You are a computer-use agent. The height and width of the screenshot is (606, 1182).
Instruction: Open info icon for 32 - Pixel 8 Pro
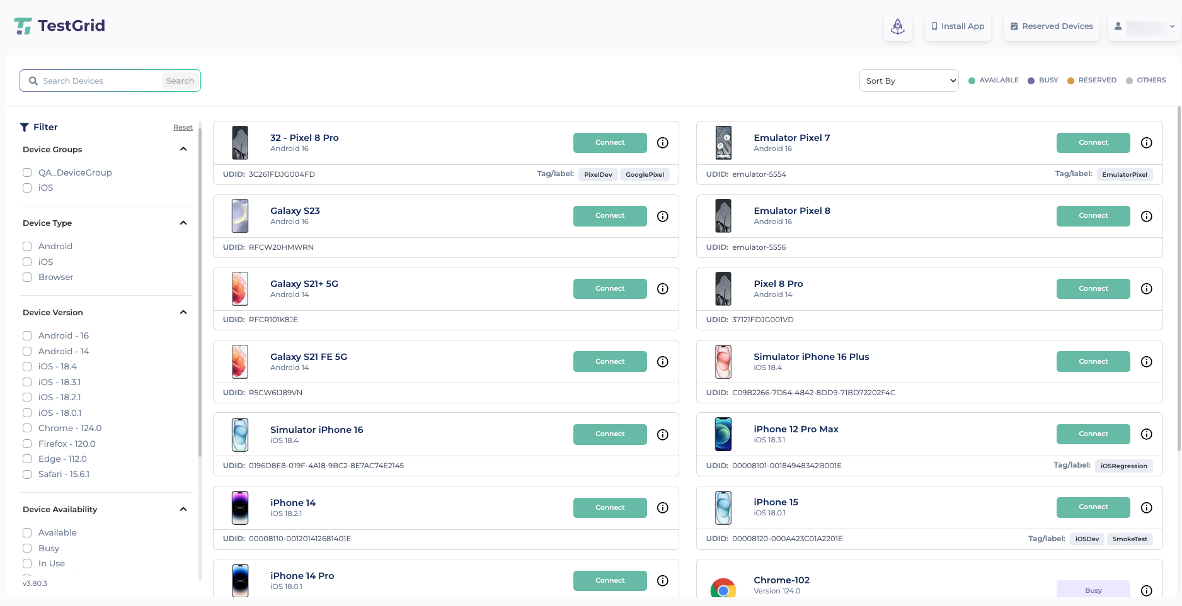[662, 143]
